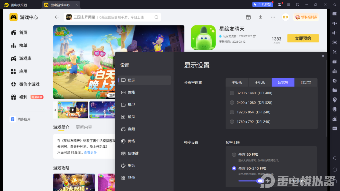Open the 壁纸 settings section
This screenshot has height=191, width=340.
tap(144, 166)
